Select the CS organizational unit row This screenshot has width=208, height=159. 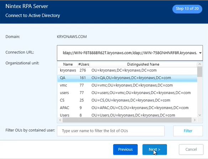(x=128, y=100)
